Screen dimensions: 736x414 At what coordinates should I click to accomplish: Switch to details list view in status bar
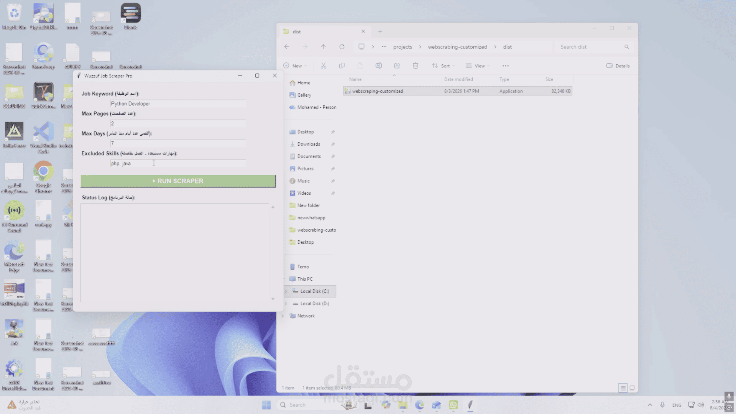point(623,388)
